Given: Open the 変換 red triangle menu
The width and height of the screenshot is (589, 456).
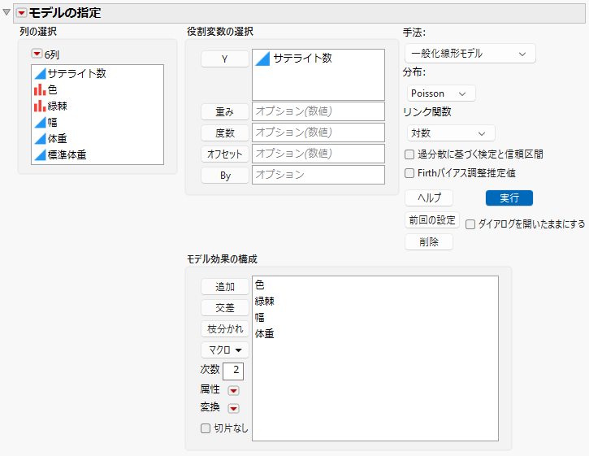Looking at the screenshot, I should tap(233, 408).
